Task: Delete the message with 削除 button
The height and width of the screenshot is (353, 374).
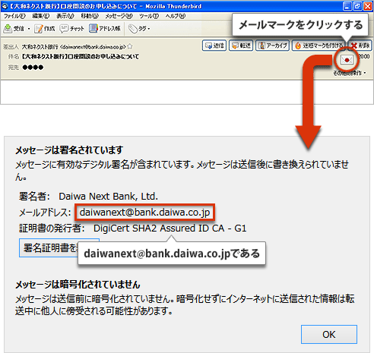Action: [360, 46]
